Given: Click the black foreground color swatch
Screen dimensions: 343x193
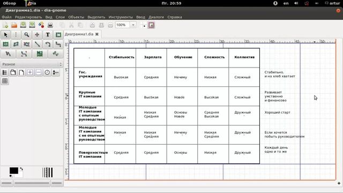Looking at the screenshot, I should click(x=13, y=170).
